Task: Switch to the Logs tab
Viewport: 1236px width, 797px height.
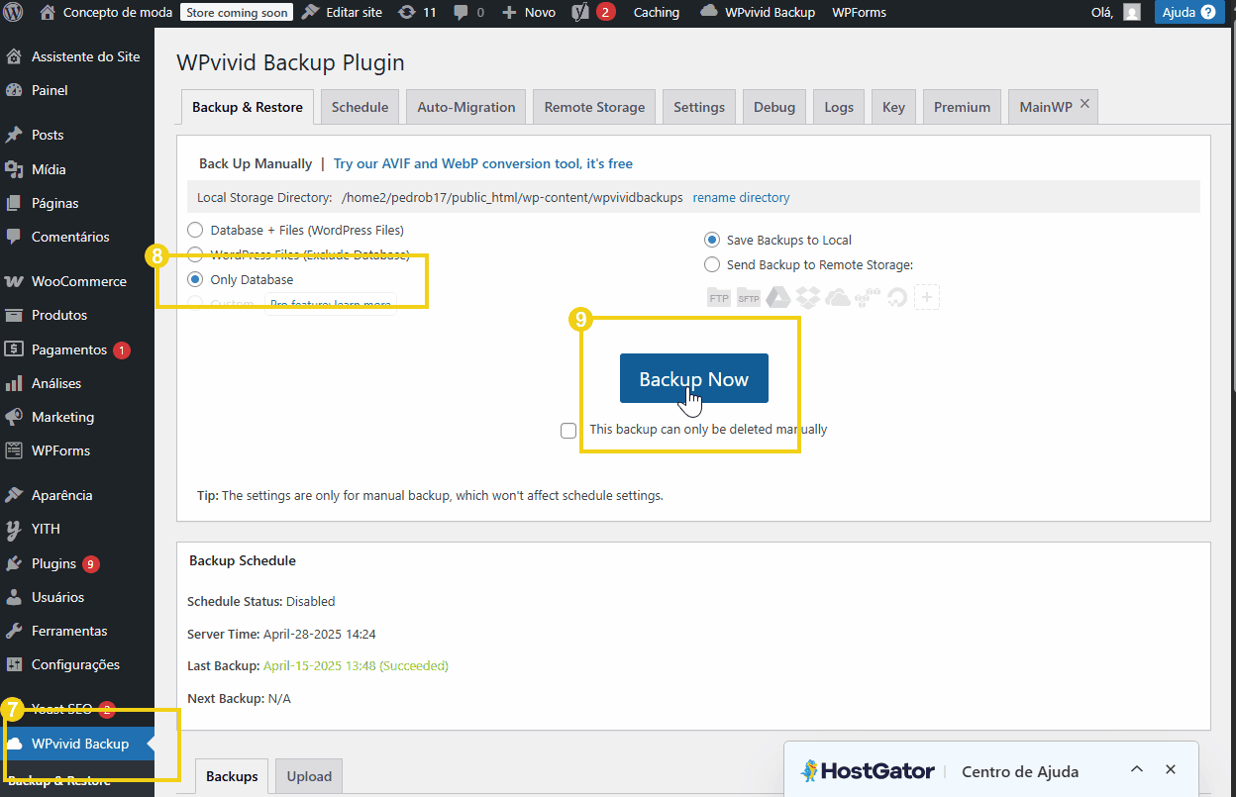Action: coord(839,107)
